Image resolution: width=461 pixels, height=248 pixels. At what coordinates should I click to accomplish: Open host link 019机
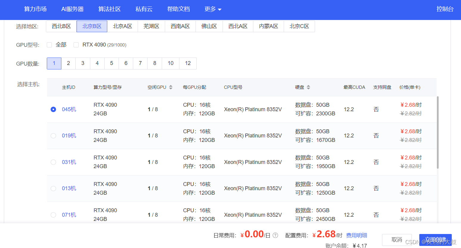coord(69,136)
